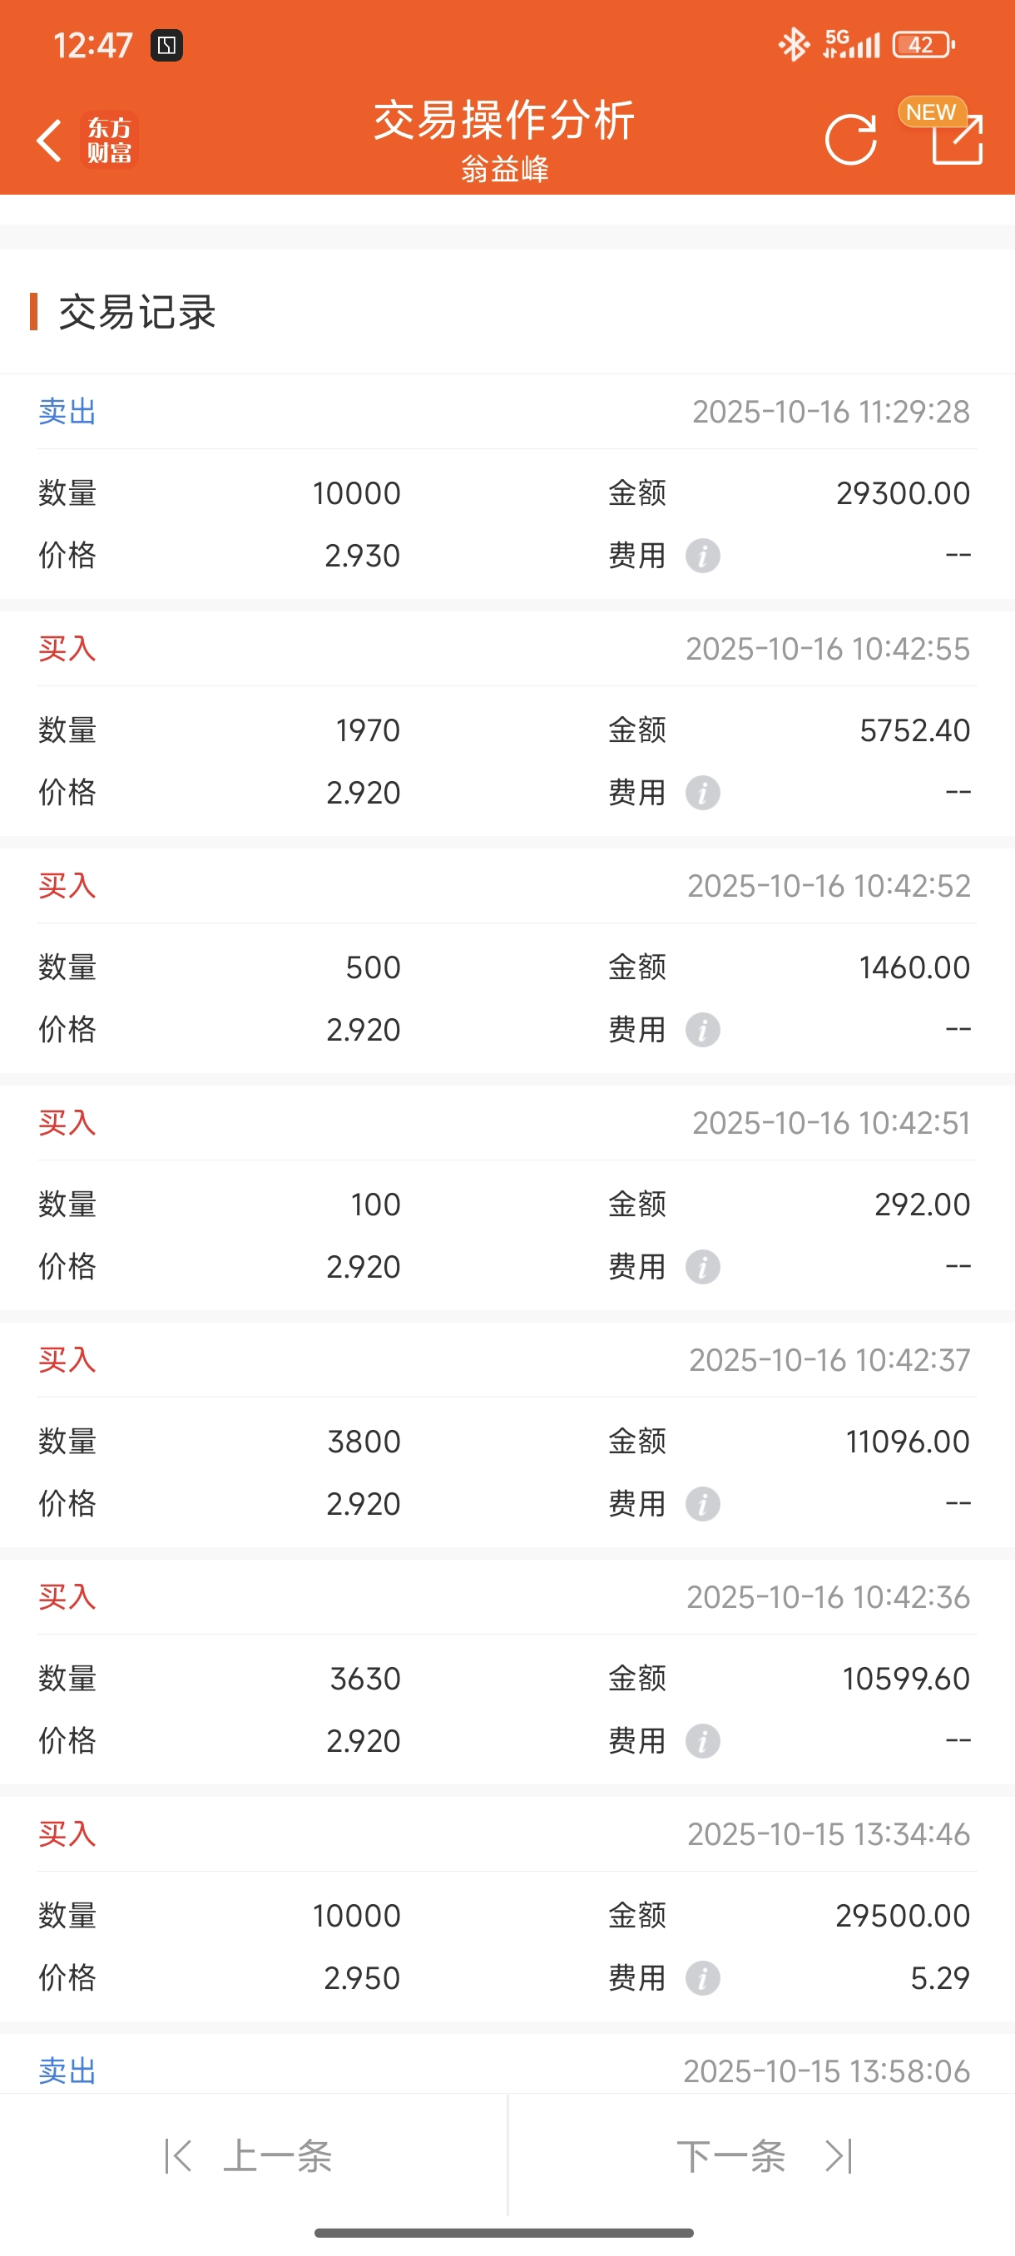Tap fee info icon for 10:42:36 buy record
This screenshot has width=1015, height=2256.
coord(702,1741)
